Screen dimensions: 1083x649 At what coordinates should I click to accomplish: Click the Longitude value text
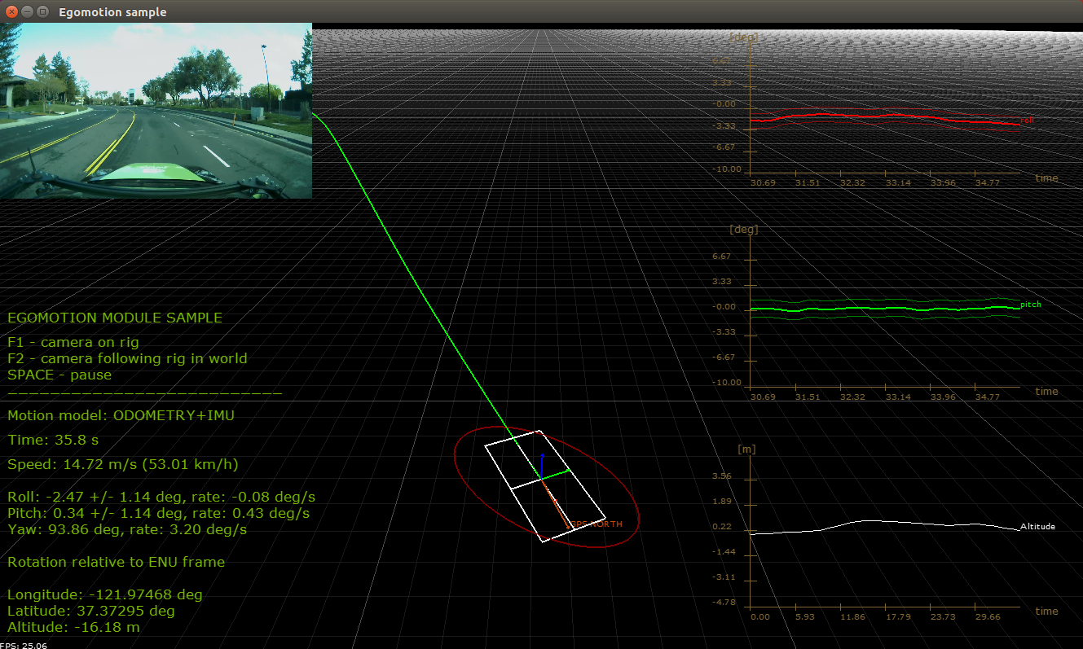pyautogui.click(x=104, y=594)
